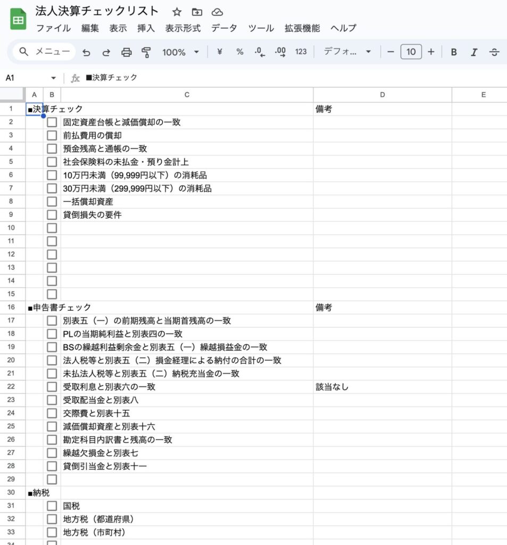Select column D header
507x545 pixels.
(383, 95)
